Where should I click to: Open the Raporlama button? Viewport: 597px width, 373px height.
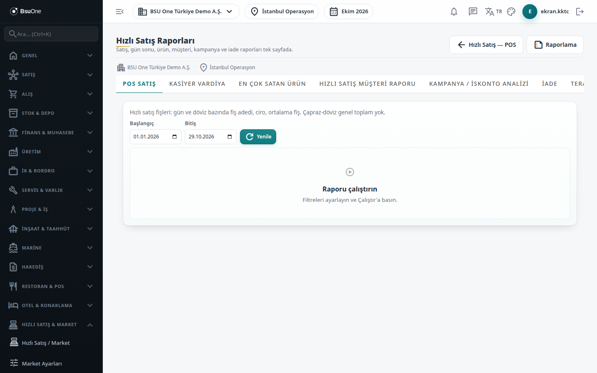click(x=555, y=45)
